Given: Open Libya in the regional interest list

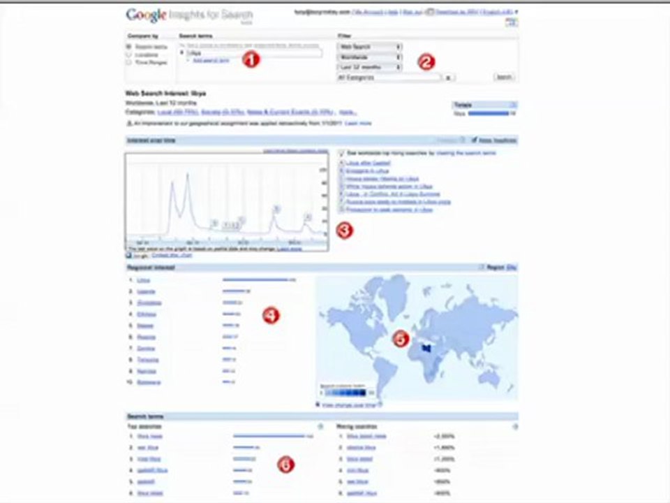Looking at the screenshot, I should coord(143,280).
